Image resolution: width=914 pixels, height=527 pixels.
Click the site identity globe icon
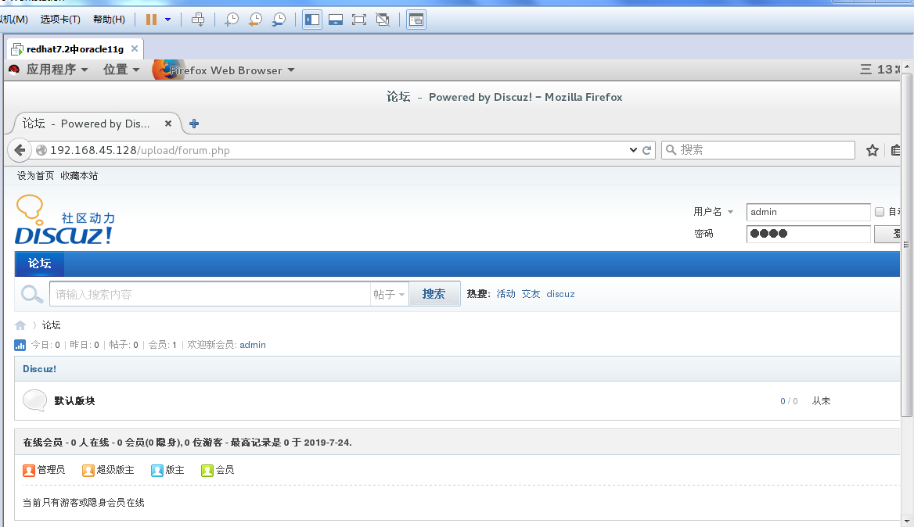[41, 150]
